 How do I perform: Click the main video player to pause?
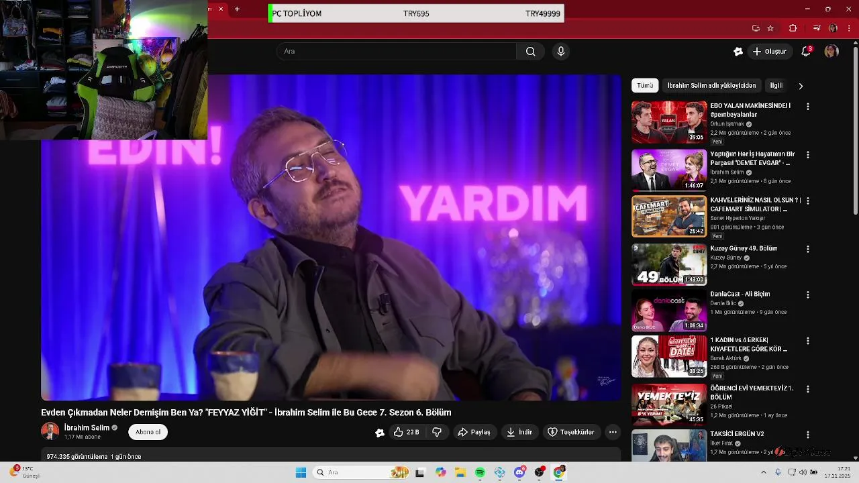coord(332,237)
